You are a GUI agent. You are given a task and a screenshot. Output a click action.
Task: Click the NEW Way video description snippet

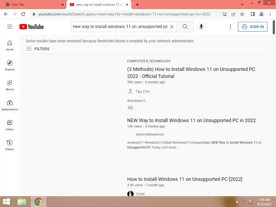click(194, 145)
